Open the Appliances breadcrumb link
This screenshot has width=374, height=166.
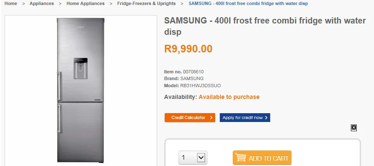pos(42,4)
